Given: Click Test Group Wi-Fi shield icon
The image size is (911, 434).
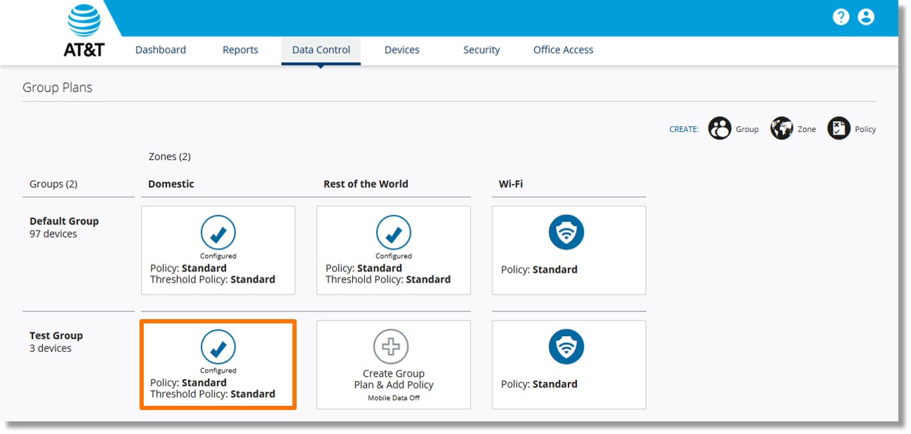Looking at the screenshot, I should (x=566, y=347).
